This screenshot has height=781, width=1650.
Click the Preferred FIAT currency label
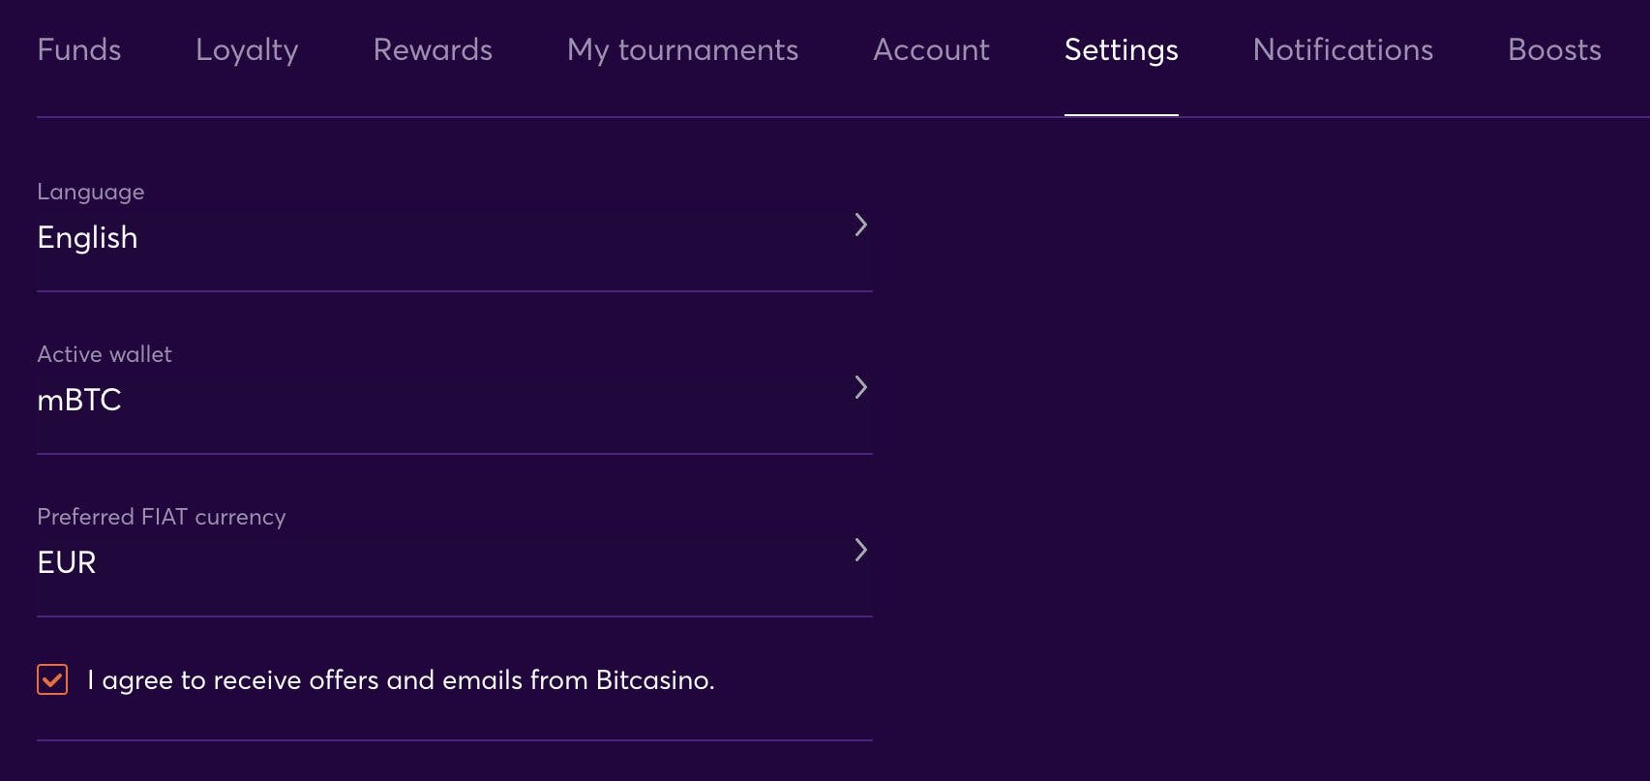pos(162,517)
